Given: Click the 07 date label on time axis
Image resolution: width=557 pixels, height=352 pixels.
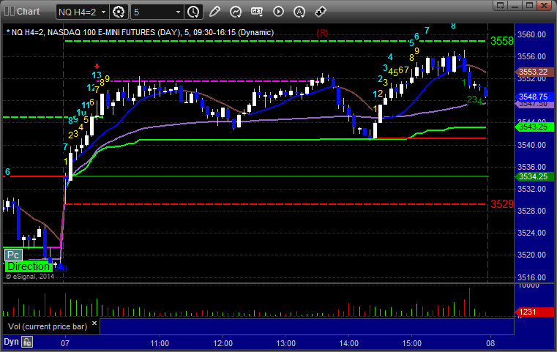Looking at the screenshot, I should point(65,343).
